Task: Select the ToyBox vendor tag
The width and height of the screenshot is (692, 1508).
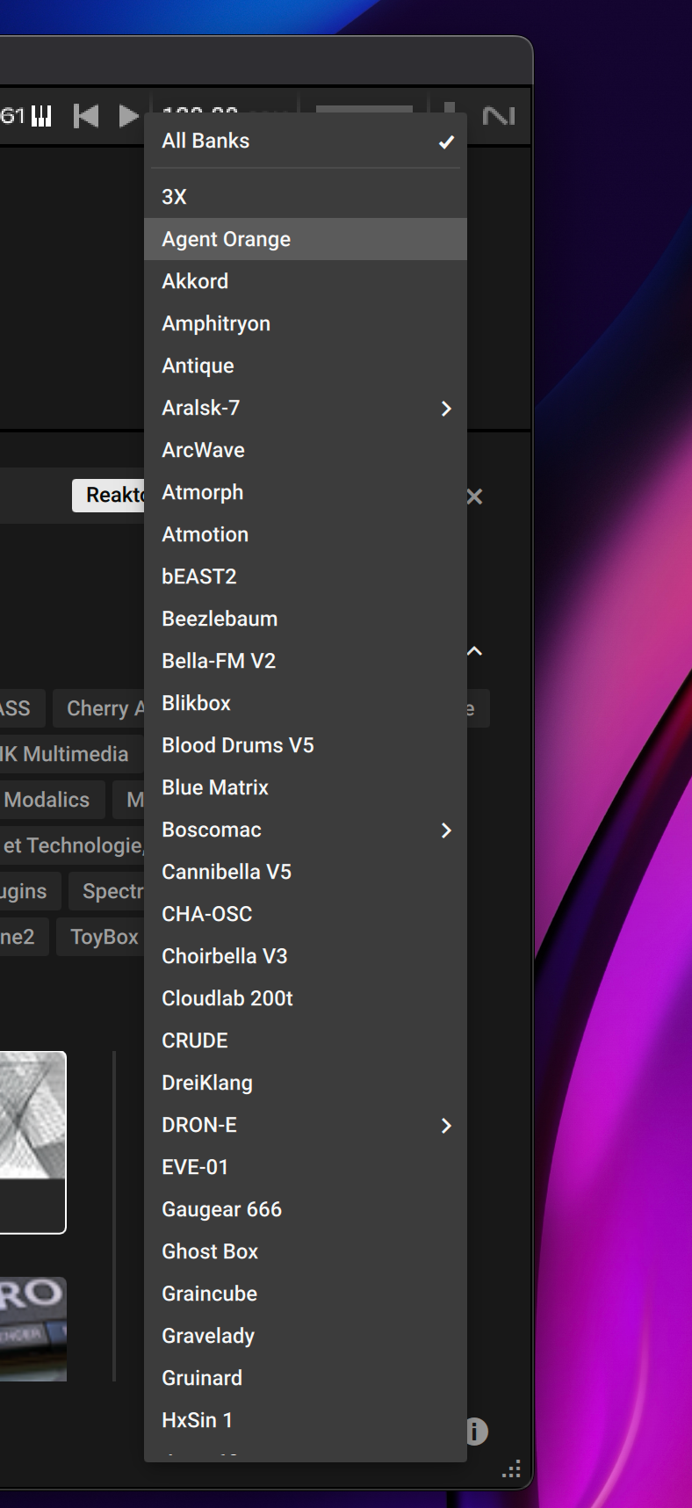Action: click(101, 937)
